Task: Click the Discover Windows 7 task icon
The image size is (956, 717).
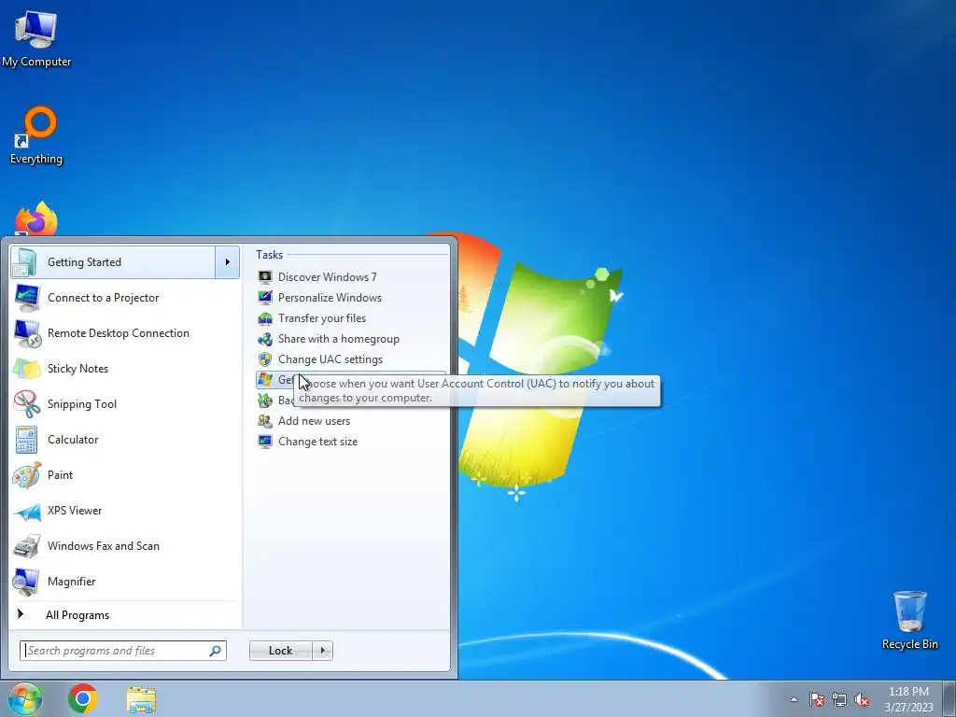Action: coord(264,277)
